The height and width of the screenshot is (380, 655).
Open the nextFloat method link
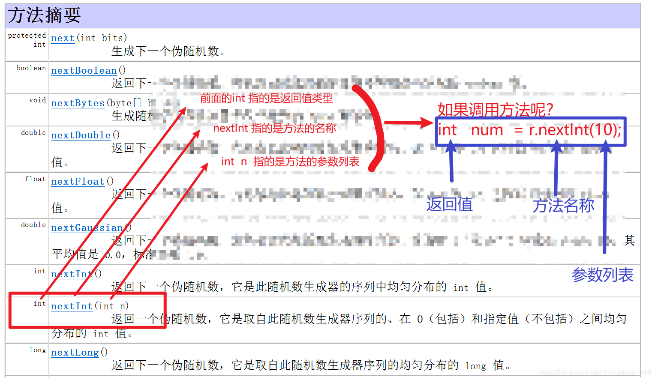coord(78,182)
